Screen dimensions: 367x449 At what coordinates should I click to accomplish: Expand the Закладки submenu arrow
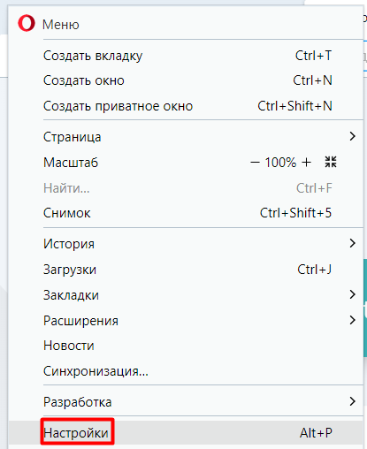point(352,294)
